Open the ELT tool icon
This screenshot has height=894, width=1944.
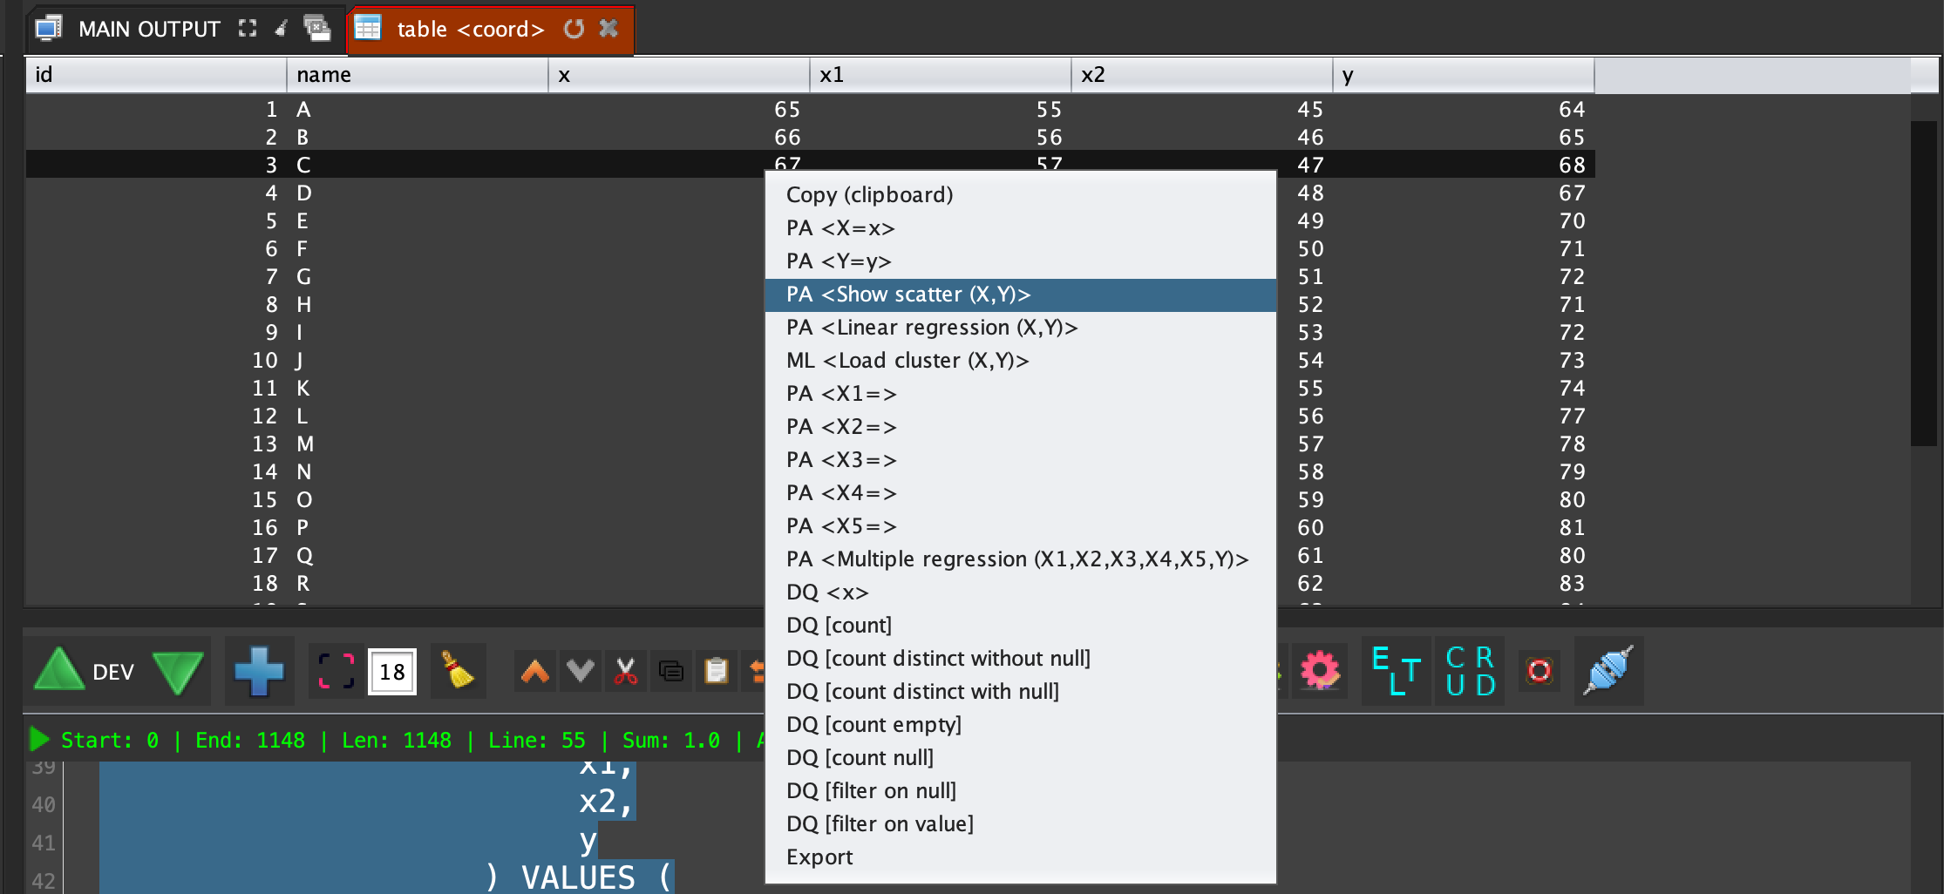click(1396, 671)
